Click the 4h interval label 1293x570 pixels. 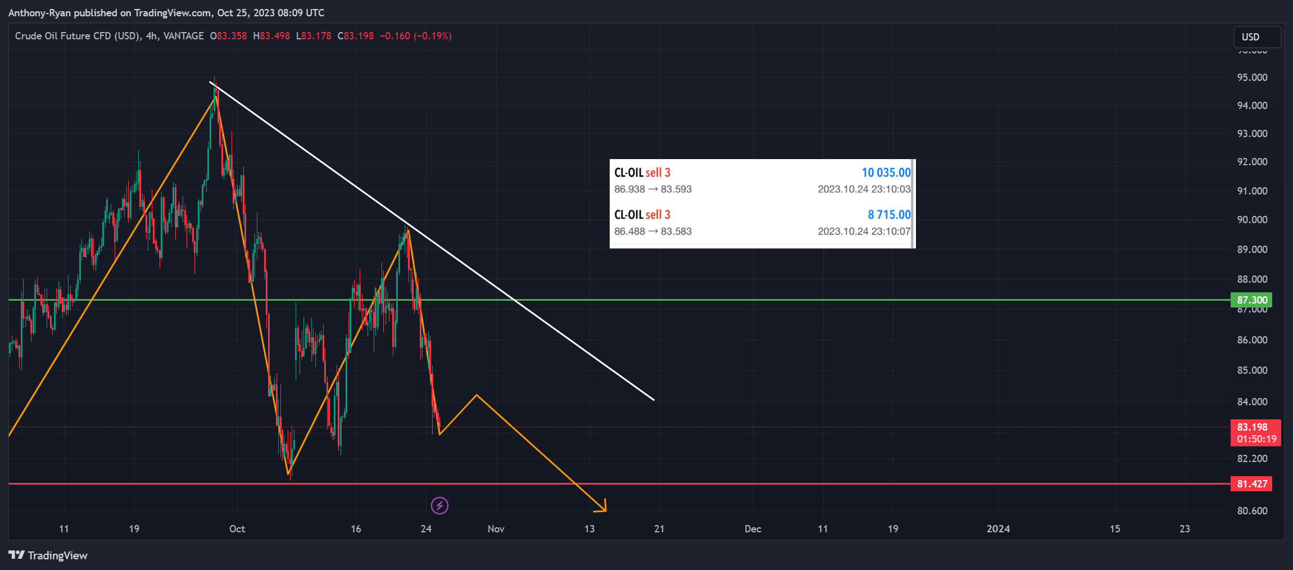tap(152, 36)
